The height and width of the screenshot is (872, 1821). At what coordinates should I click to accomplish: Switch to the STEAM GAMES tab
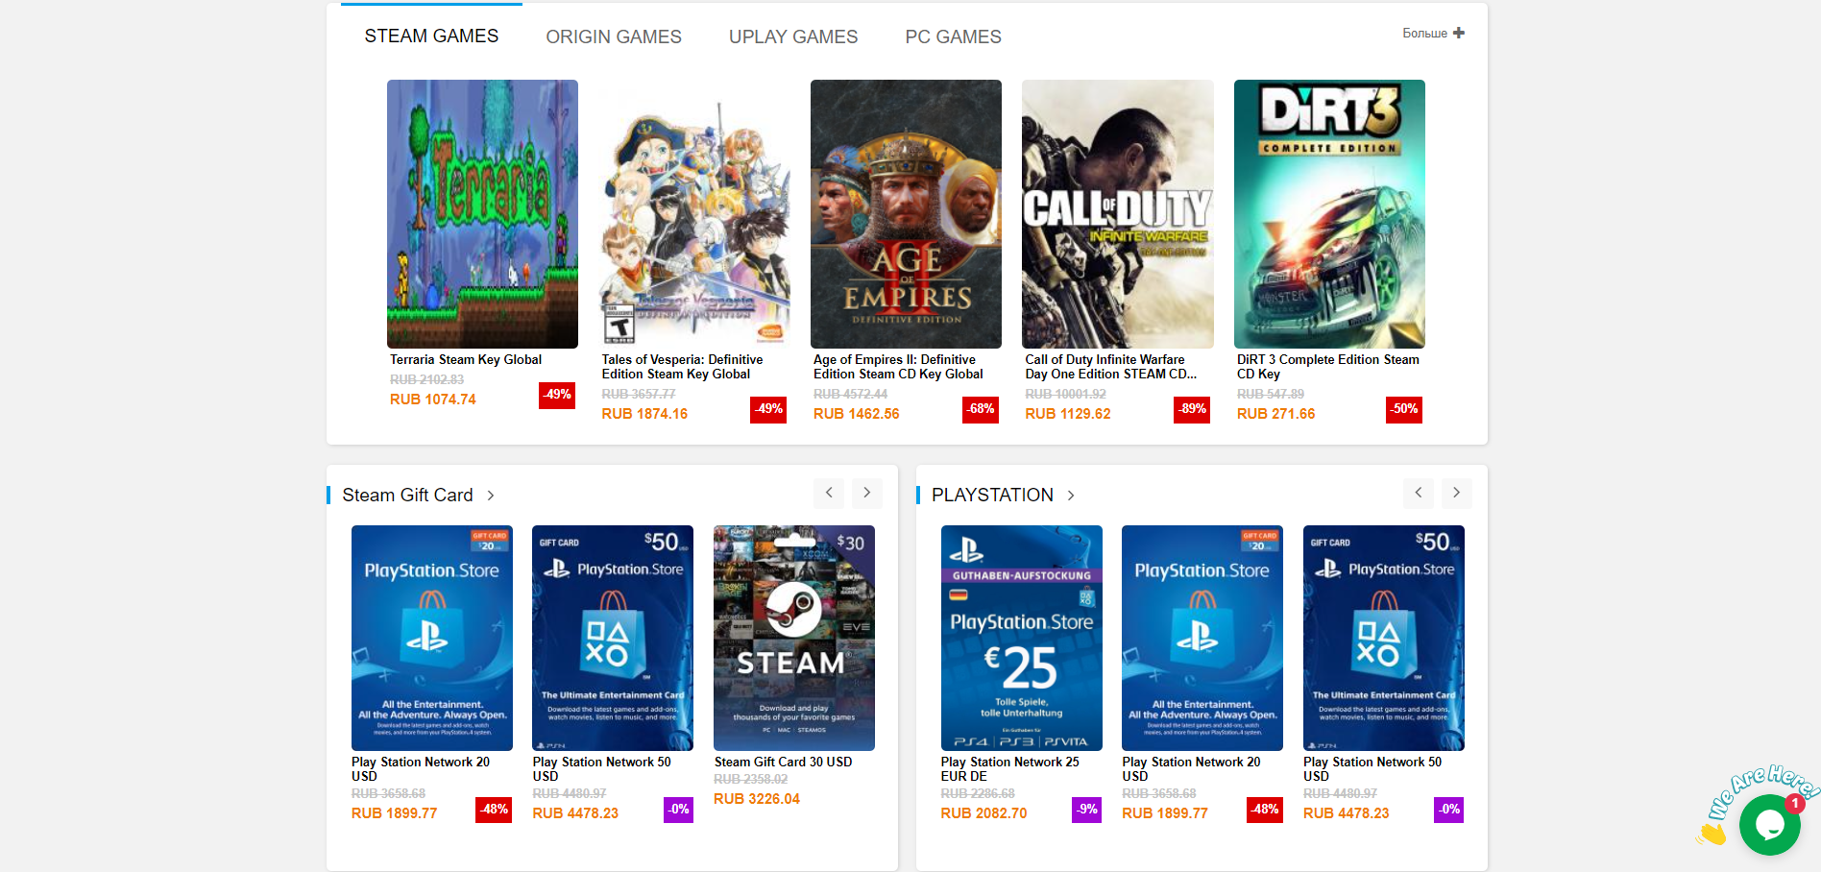pyautogui.click(x=431, y=36)
